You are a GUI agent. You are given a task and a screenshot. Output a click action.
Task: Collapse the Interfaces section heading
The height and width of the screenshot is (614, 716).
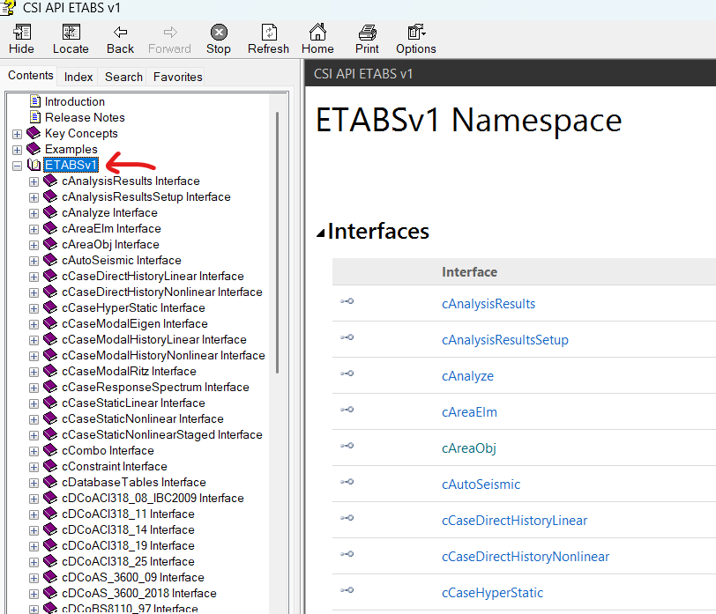(x=321, y=233)
